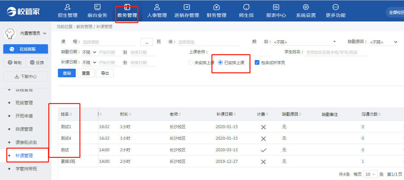Open 课表和点名 in the sidebar

[x=26, y=142]
